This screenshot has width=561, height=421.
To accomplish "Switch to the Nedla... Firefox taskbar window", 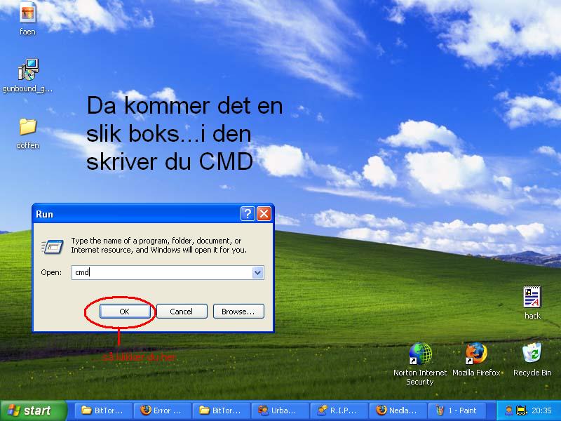I will [x=398, y=410].
